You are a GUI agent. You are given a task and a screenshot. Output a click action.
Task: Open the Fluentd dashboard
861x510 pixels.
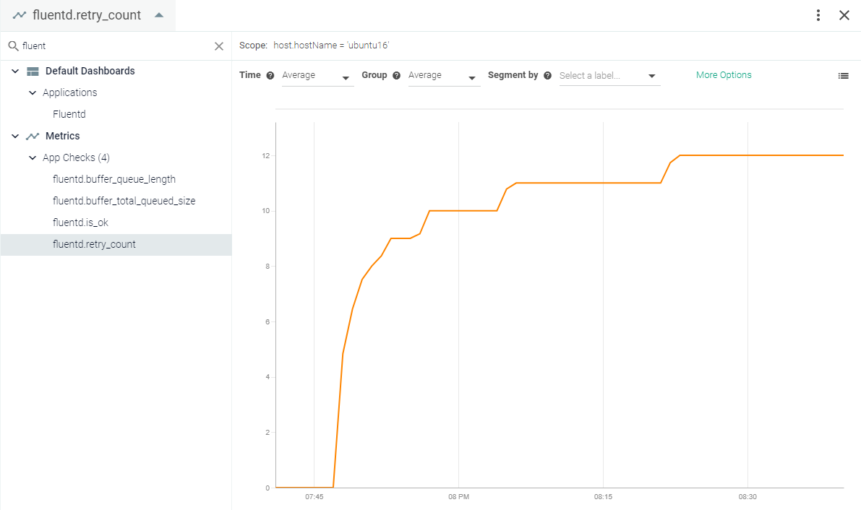pos(69,114)
